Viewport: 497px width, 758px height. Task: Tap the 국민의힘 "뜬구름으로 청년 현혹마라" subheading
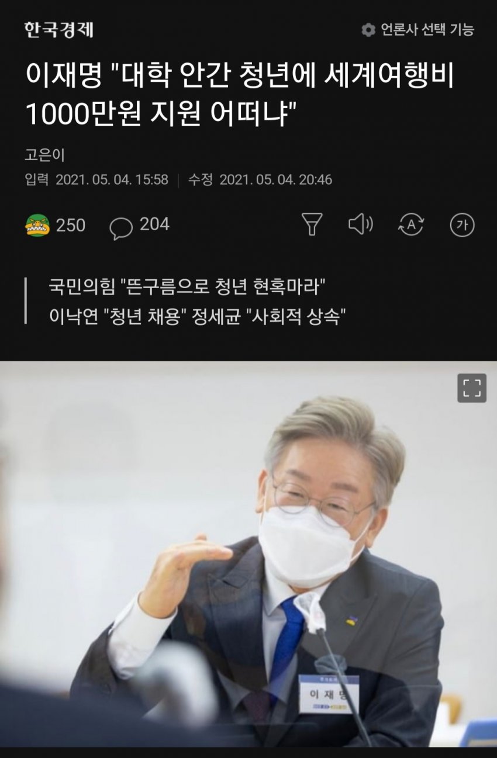pos(187,287)
